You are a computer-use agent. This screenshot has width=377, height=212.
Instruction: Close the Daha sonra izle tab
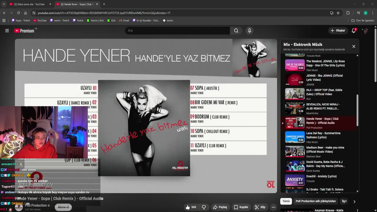[50, 4]
